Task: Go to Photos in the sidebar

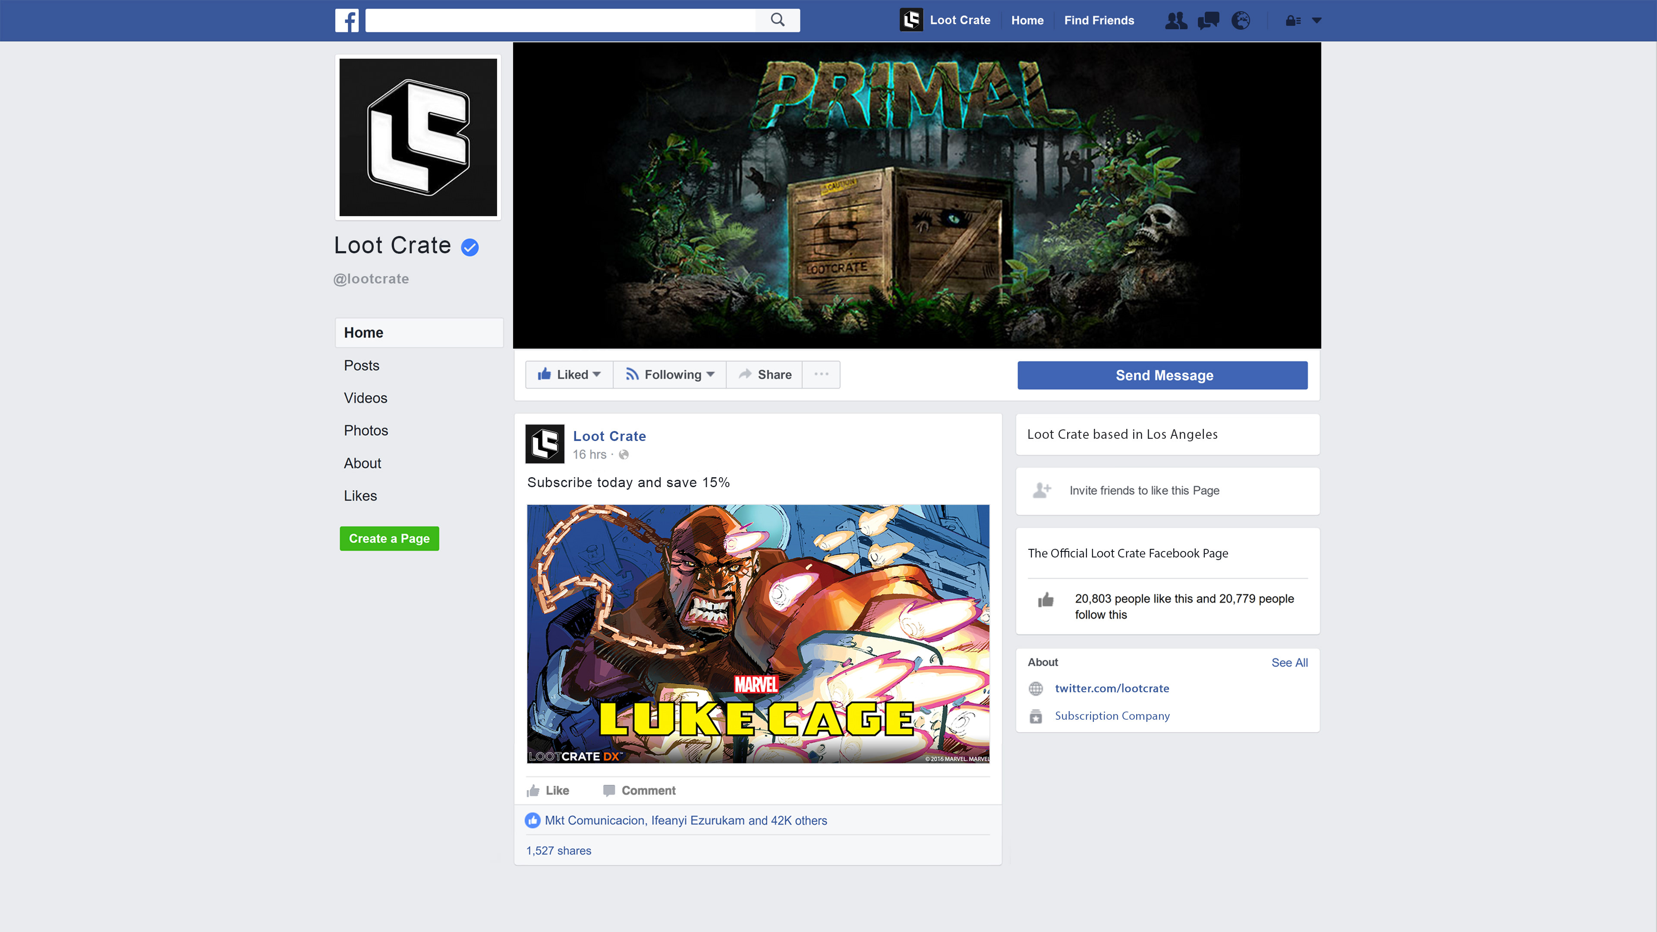Action: click(x=365, y=430)
